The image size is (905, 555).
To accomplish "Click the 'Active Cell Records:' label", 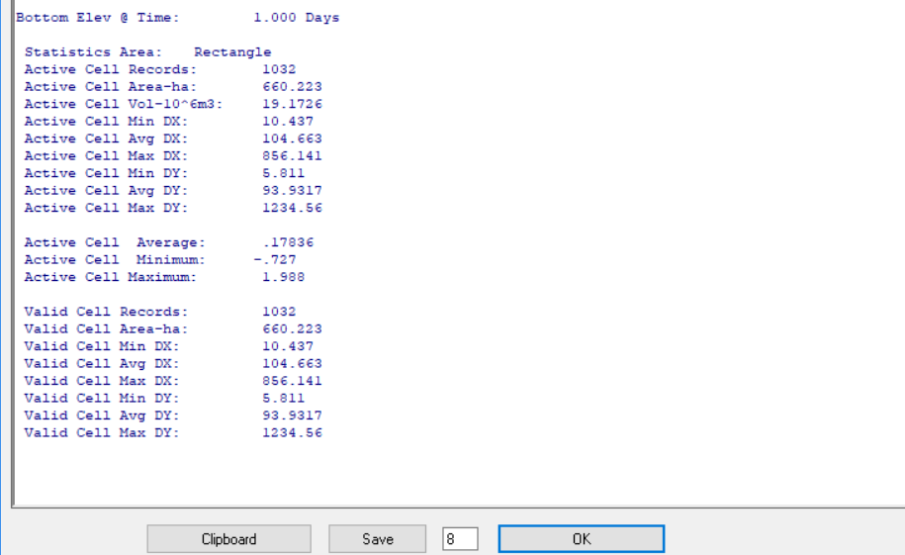I will [x=111, y=70].
